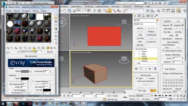
Task: Open the Rendering menu
Action: point(89,6)
